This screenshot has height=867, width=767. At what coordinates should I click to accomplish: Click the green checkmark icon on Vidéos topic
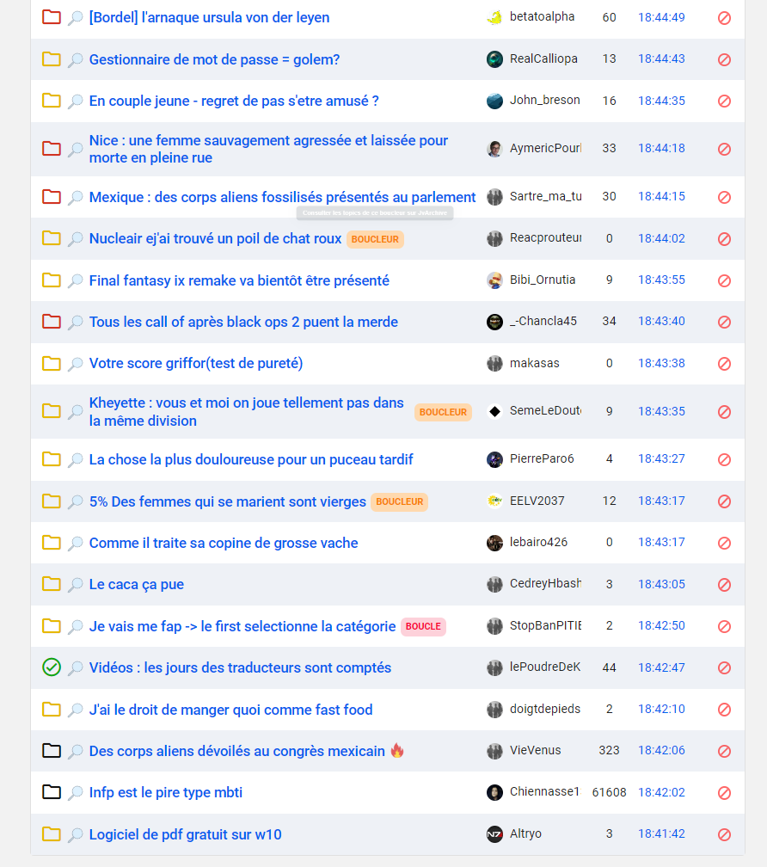click(52, 667)
